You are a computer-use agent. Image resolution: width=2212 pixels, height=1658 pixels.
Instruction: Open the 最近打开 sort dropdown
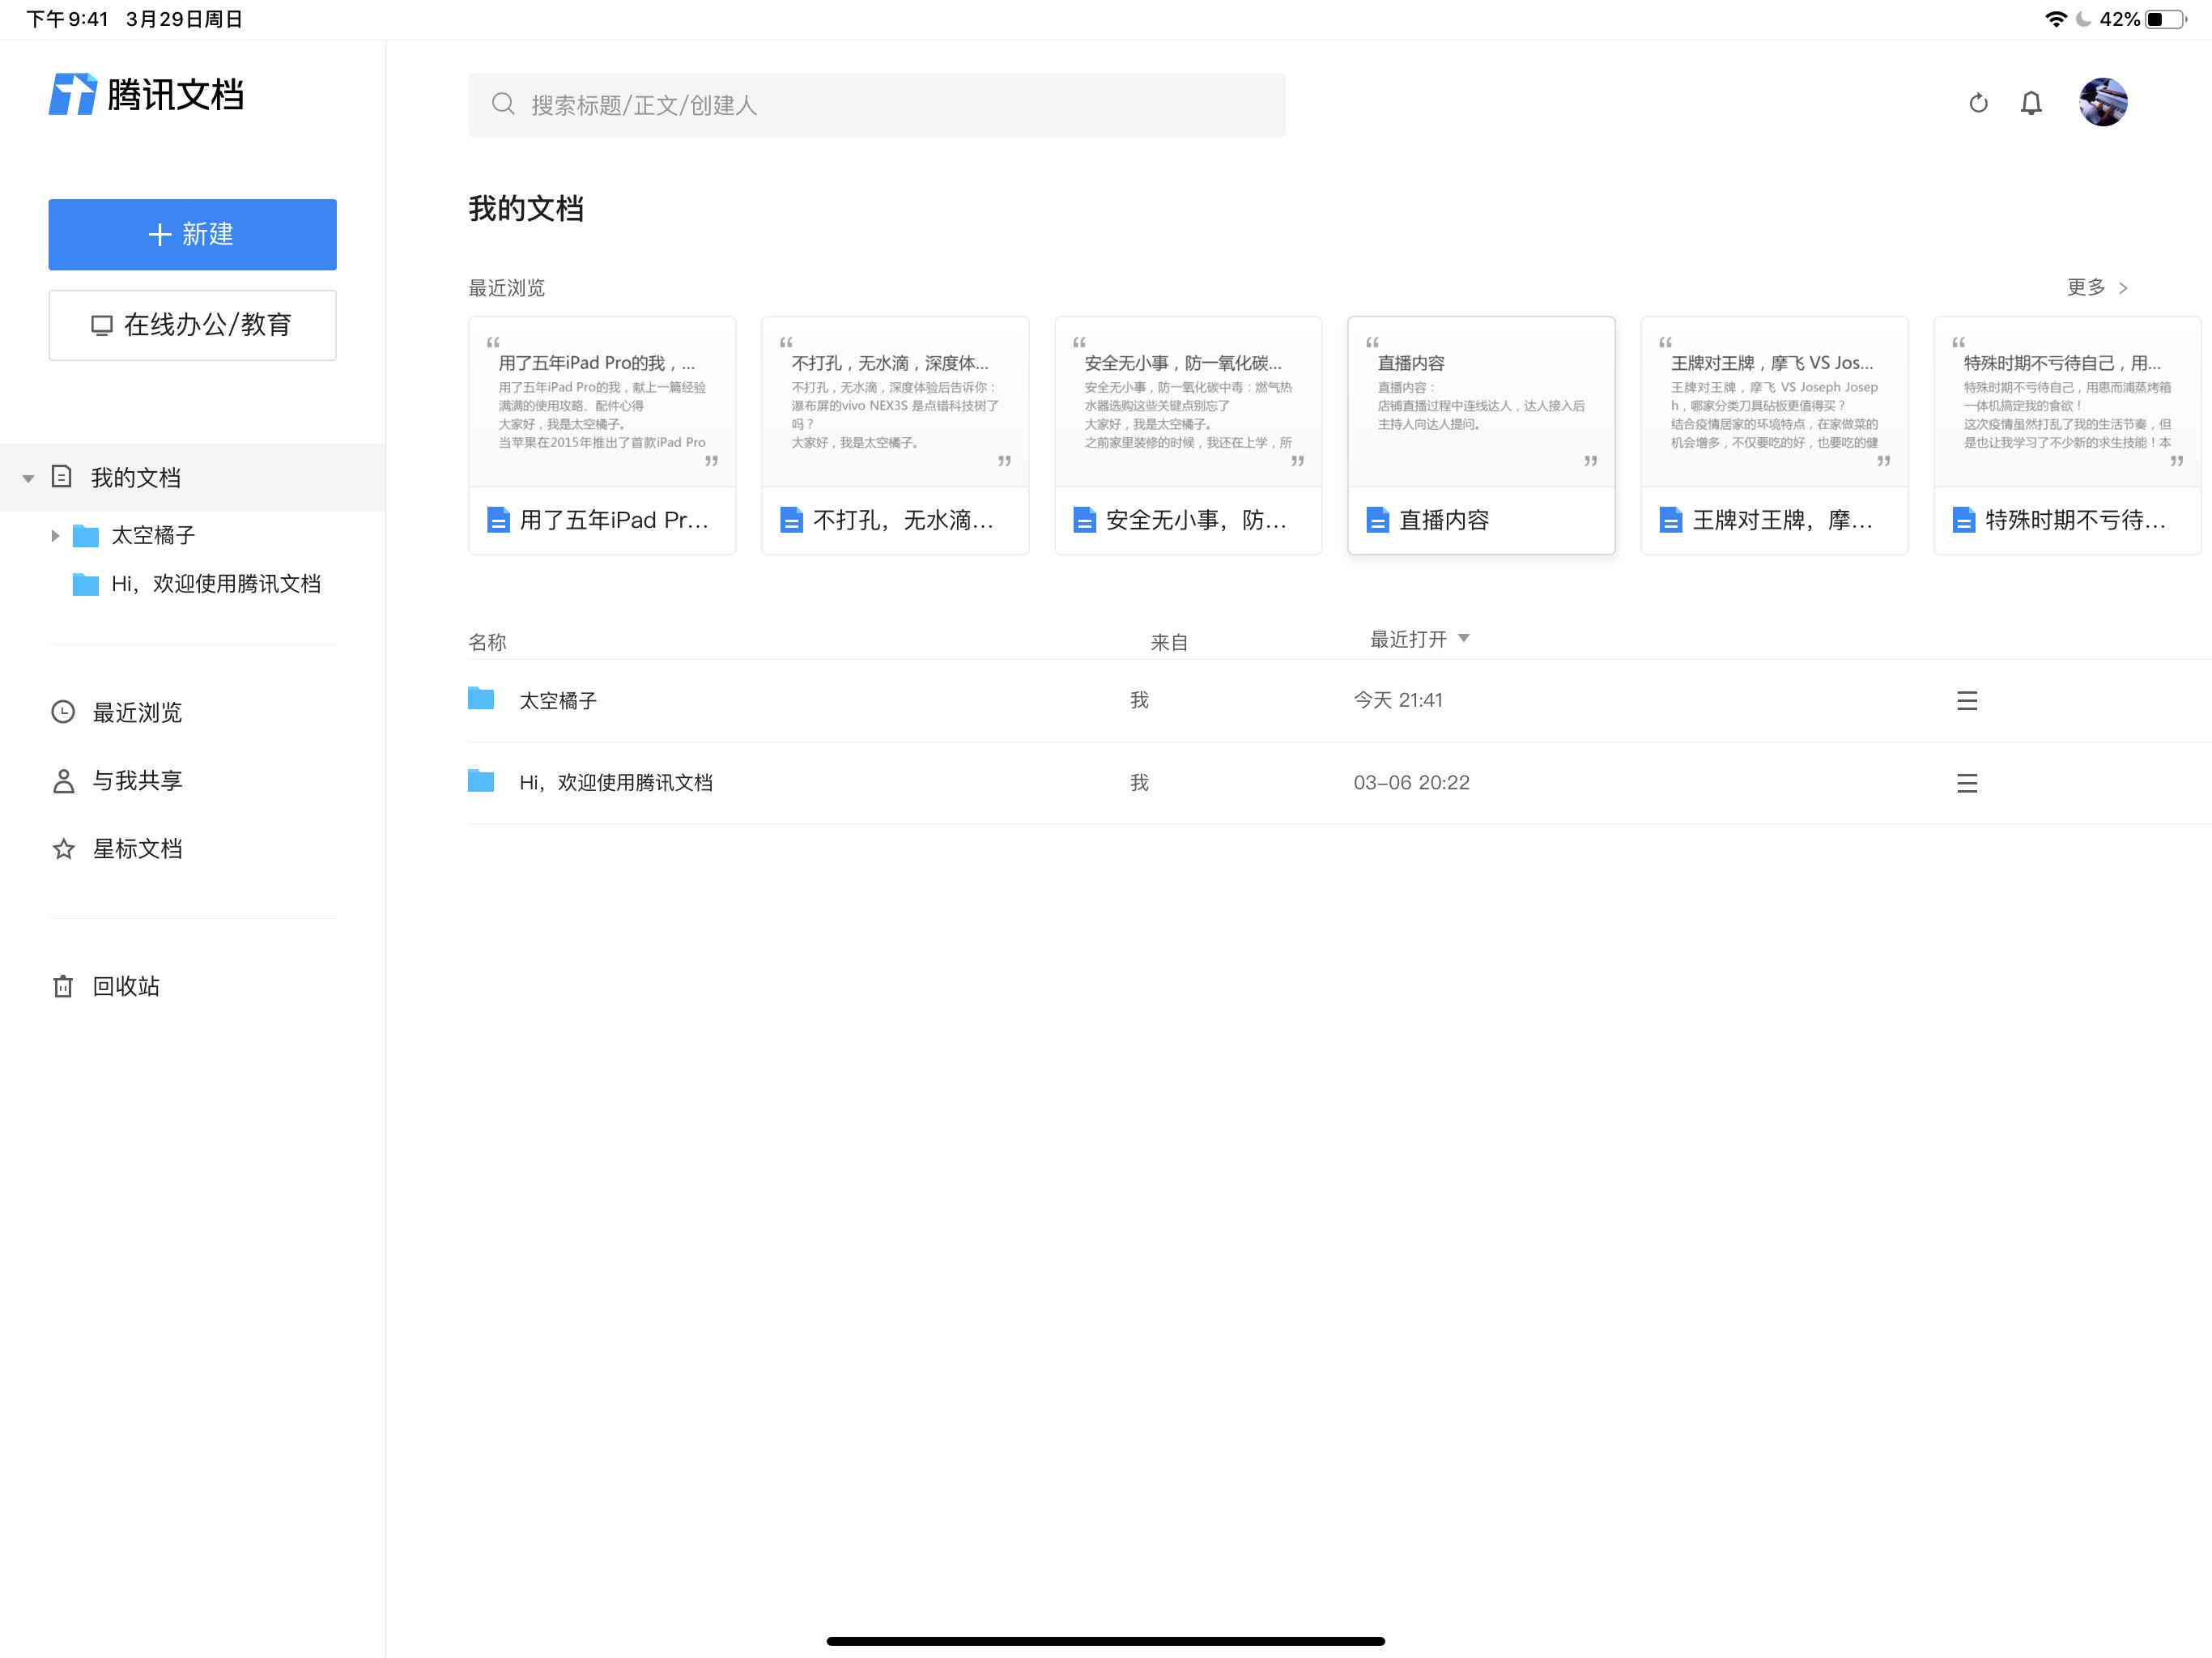coord(1419,638)
